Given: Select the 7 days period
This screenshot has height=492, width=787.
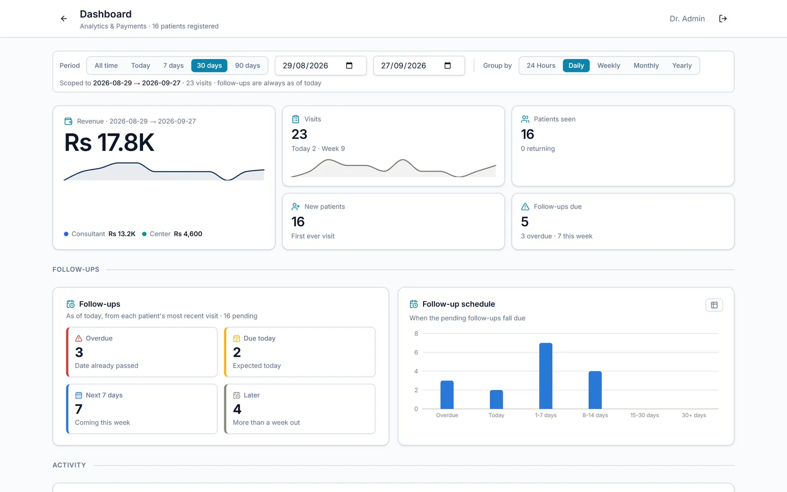Looking at the screenshot, I should pos(173,65).
